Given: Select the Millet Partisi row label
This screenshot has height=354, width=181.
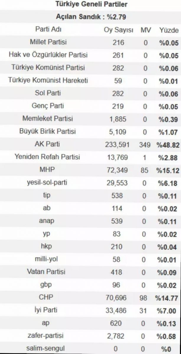Looking at the screenshot, I should 48,42.
